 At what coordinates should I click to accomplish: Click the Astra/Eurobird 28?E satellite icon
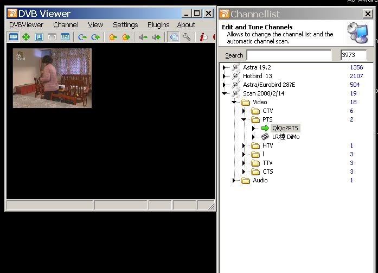pyautogui.click(x=236, y=85)
